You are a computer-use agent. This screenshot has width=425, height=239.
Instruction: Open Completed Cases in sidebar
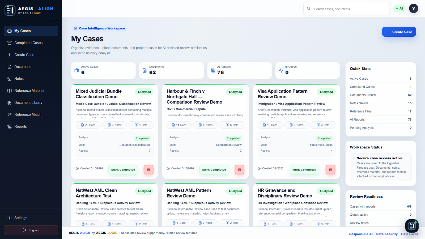click(x=31, y=43)
